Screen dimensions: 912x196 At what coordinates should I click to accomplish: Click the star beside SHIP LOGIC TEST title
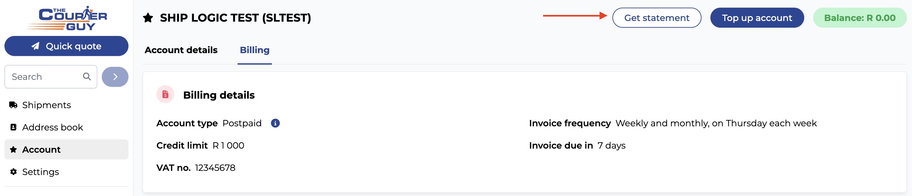coord(148,18)
